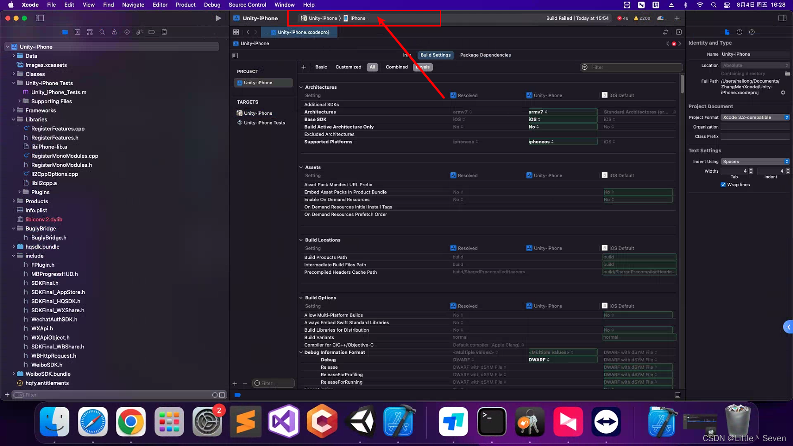Click the build settings Filter field

[631, 67]
